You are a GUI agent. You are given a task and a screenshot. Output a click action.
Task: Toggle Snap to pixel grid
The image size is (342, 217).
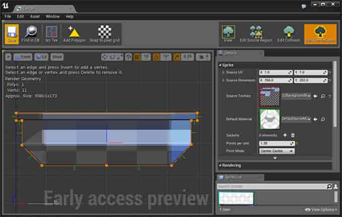click(105, 34)
